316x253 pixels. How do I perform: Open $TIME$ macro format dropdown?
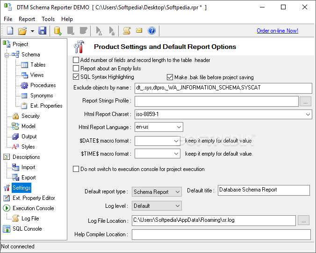(176, 154)
